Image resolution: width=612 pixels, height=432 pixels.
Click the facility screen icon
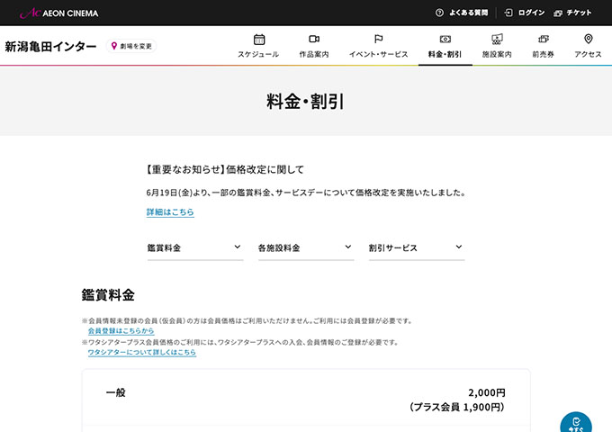[x=497, y=39]
